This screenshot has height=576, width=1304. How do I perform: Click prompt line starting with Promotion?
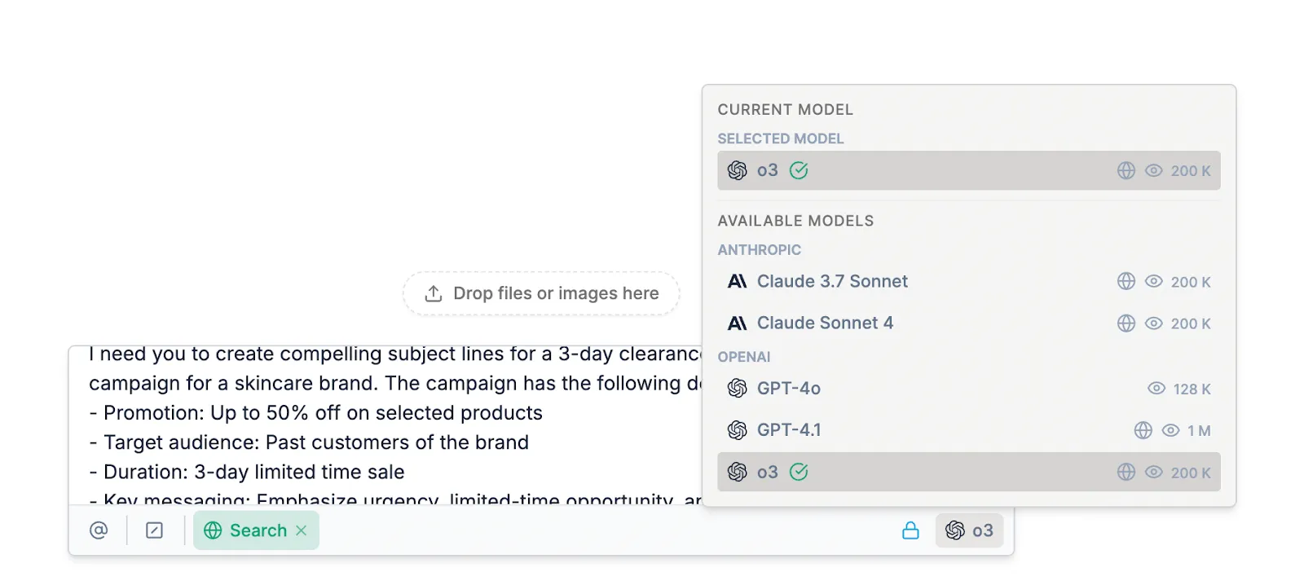tap(316, 413)
